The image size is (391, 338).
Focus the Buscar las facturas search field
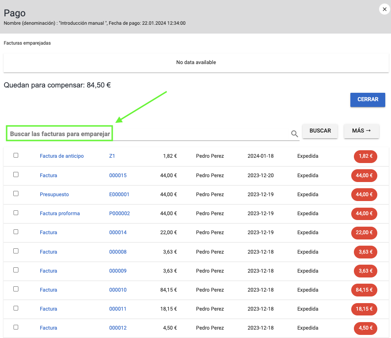click(150, 133)
